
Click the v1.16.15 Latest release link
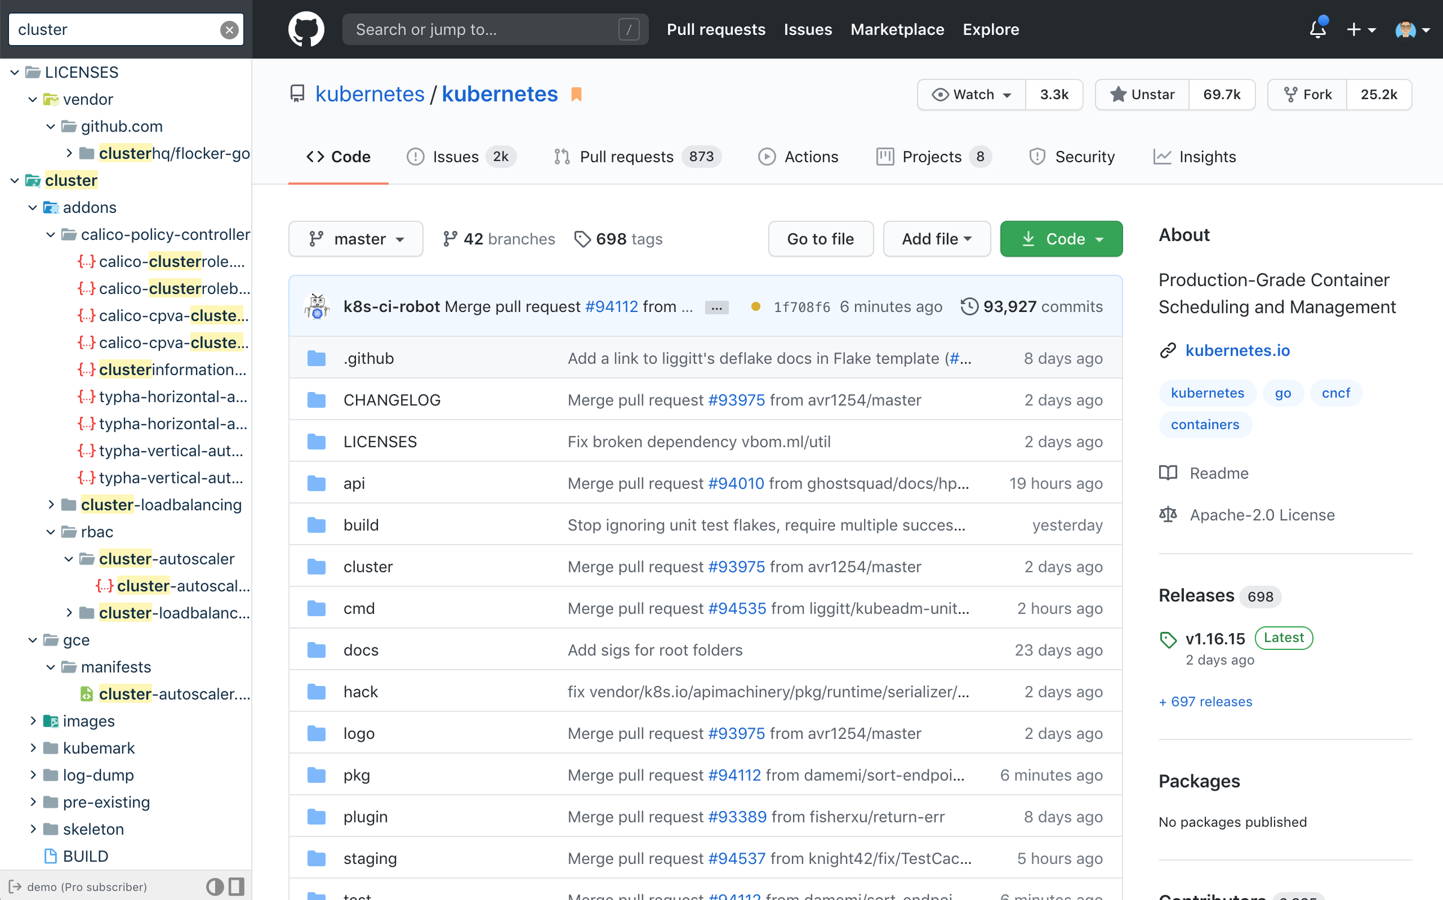[x=1216, y=637]
